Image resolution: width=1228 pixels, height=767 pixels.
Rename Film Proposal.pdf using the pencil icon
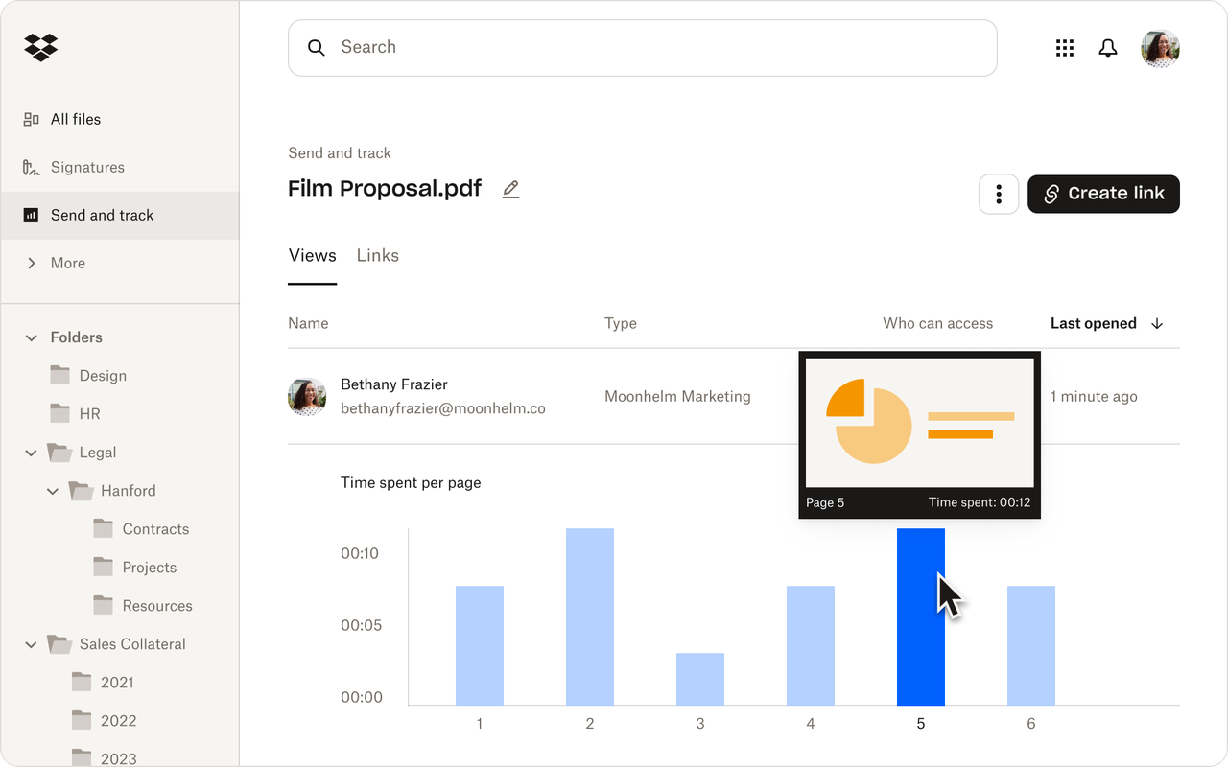pos(509,189)
